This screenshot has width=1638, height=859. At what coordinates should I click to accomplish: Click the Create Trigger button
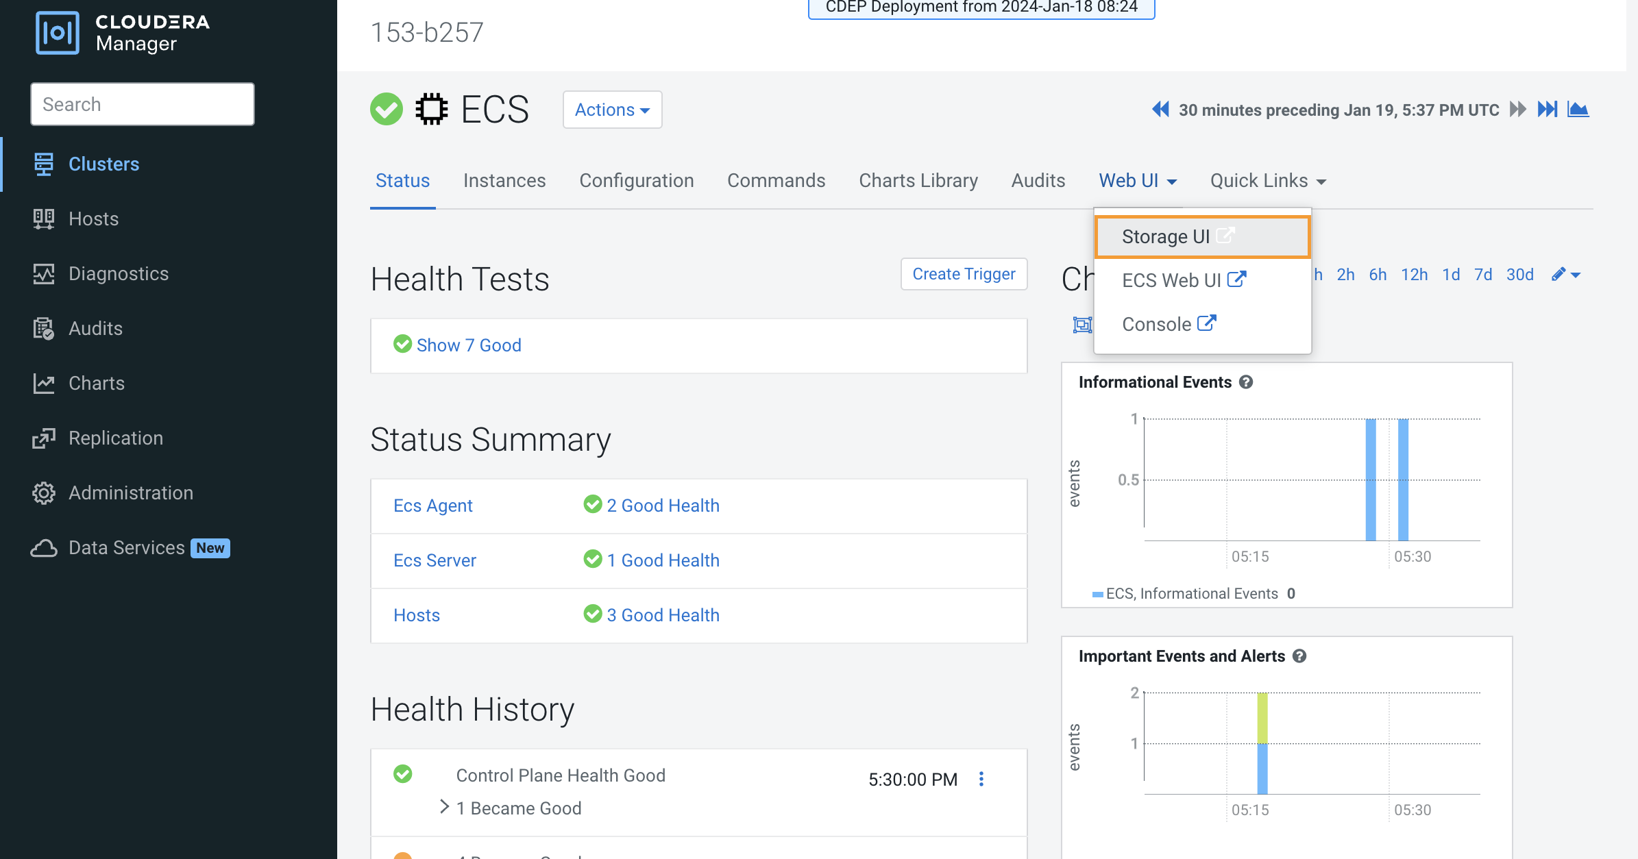click(x=964, y=274)
